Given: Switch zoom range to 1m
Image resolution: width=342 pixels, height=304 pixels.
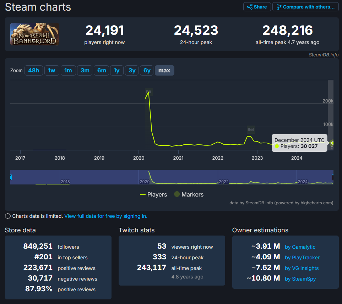Looking at the screenshot, I should click(68, 70).
